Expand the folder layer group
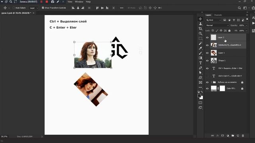The height and width of the screenshot is (143, 255). point(212,82)
